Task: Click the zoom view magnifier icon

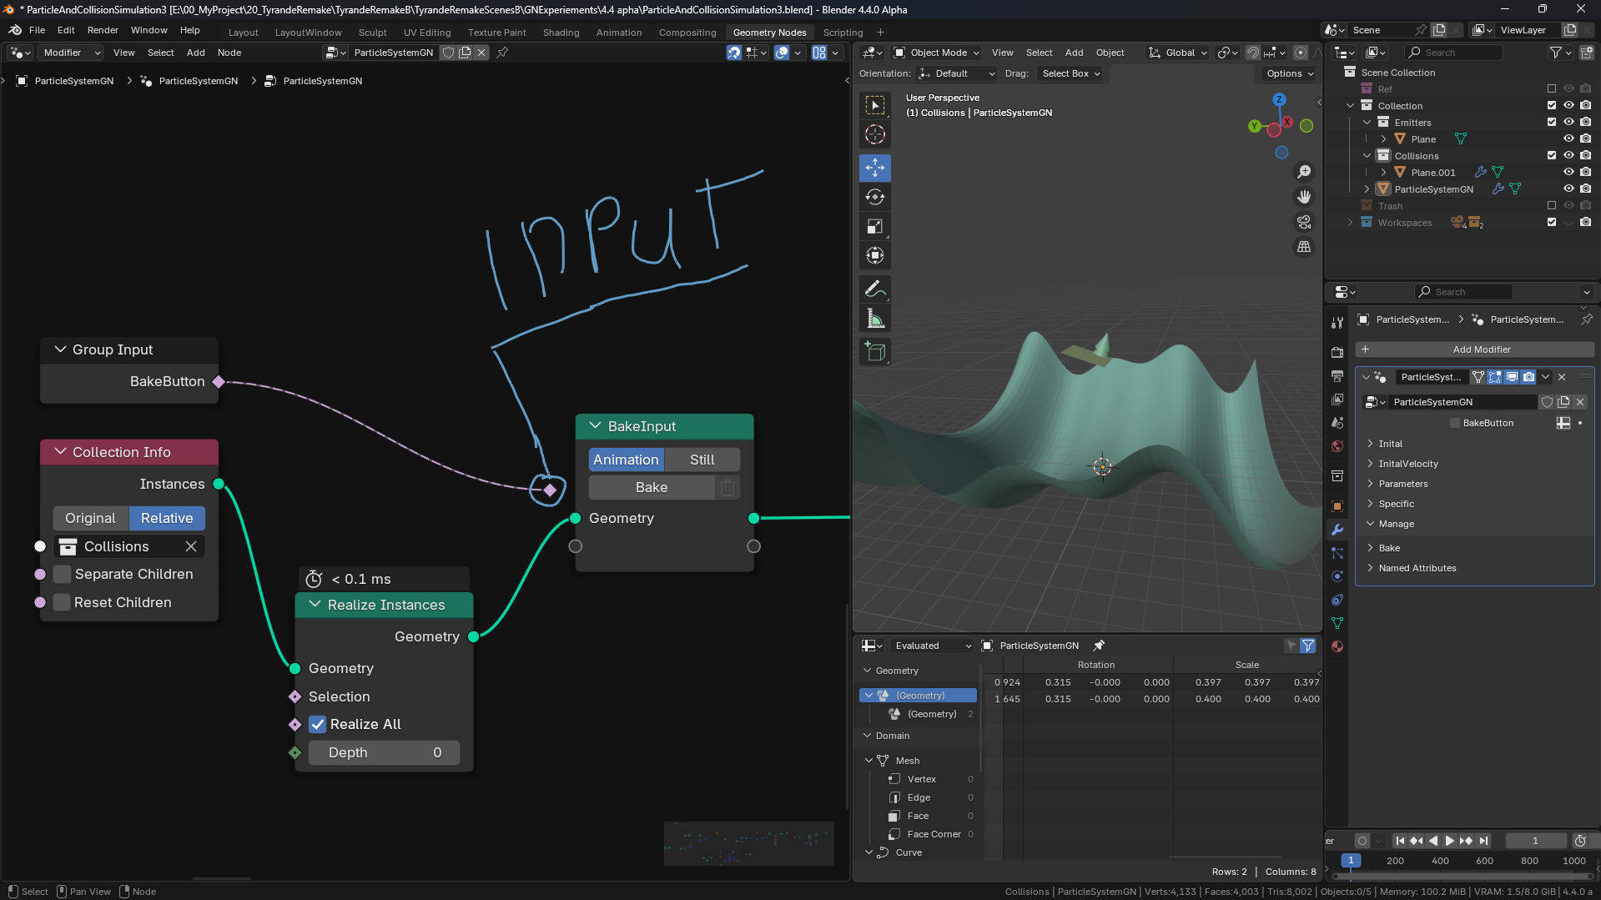Action: pos(1304,172)
